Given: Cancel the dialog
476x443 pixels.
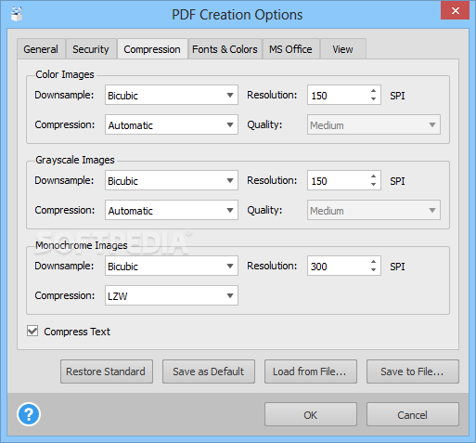Looking at the screenshot, I should (413, 414).
